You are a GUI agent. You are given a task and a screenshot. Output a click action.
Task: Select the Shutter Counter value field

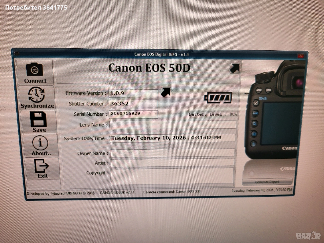[x=133, y=104]
